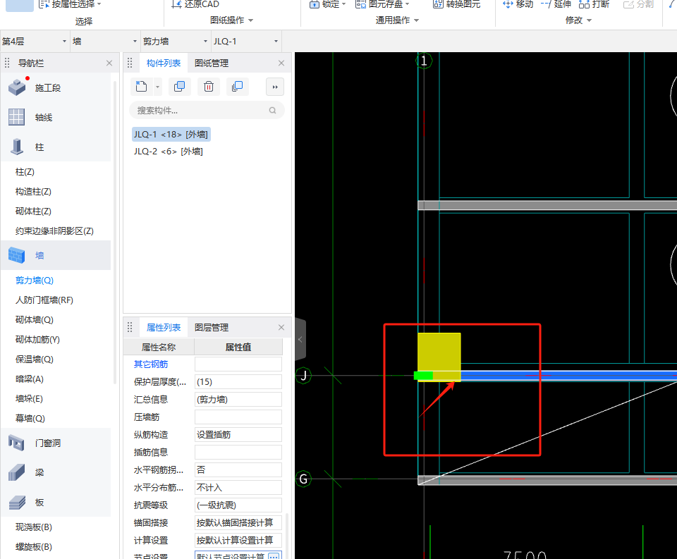Click 图元存盘 tool
The image size is (677, 559).
click(x=379, y=4)
